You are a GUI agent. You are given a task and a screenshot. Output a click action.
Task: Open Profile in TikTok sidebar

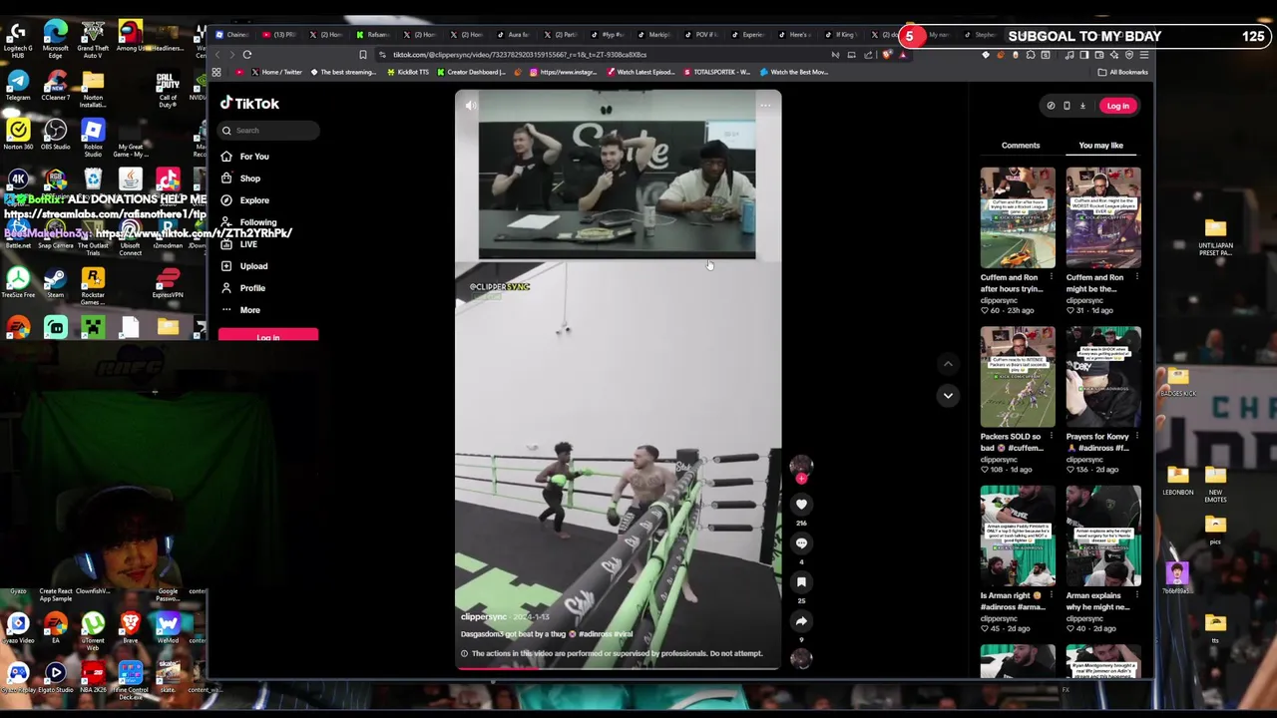tap(243, 288)
